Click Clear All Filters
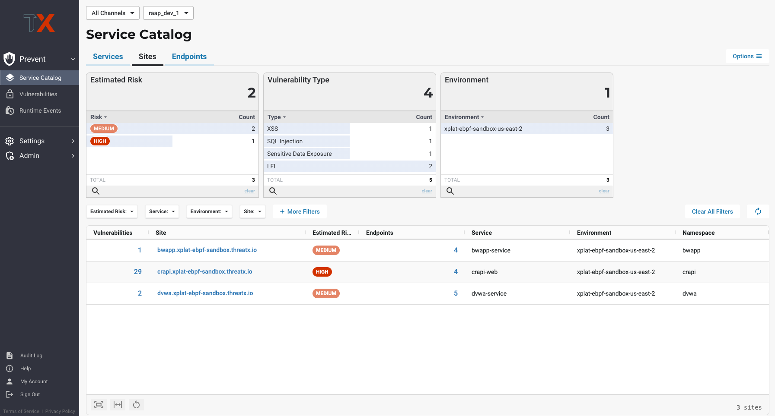This screenshot has height=416, width=775. (712, 211)
